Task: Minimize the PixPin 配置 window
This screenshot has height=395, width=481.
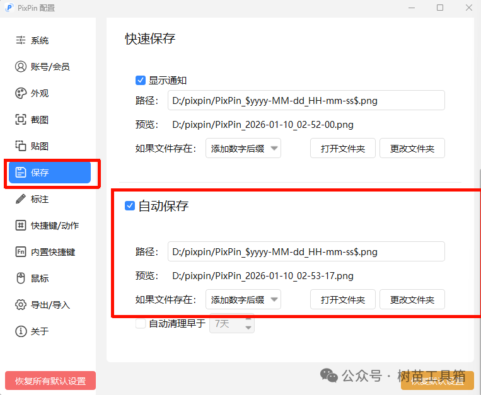Action: click(412, 8)
